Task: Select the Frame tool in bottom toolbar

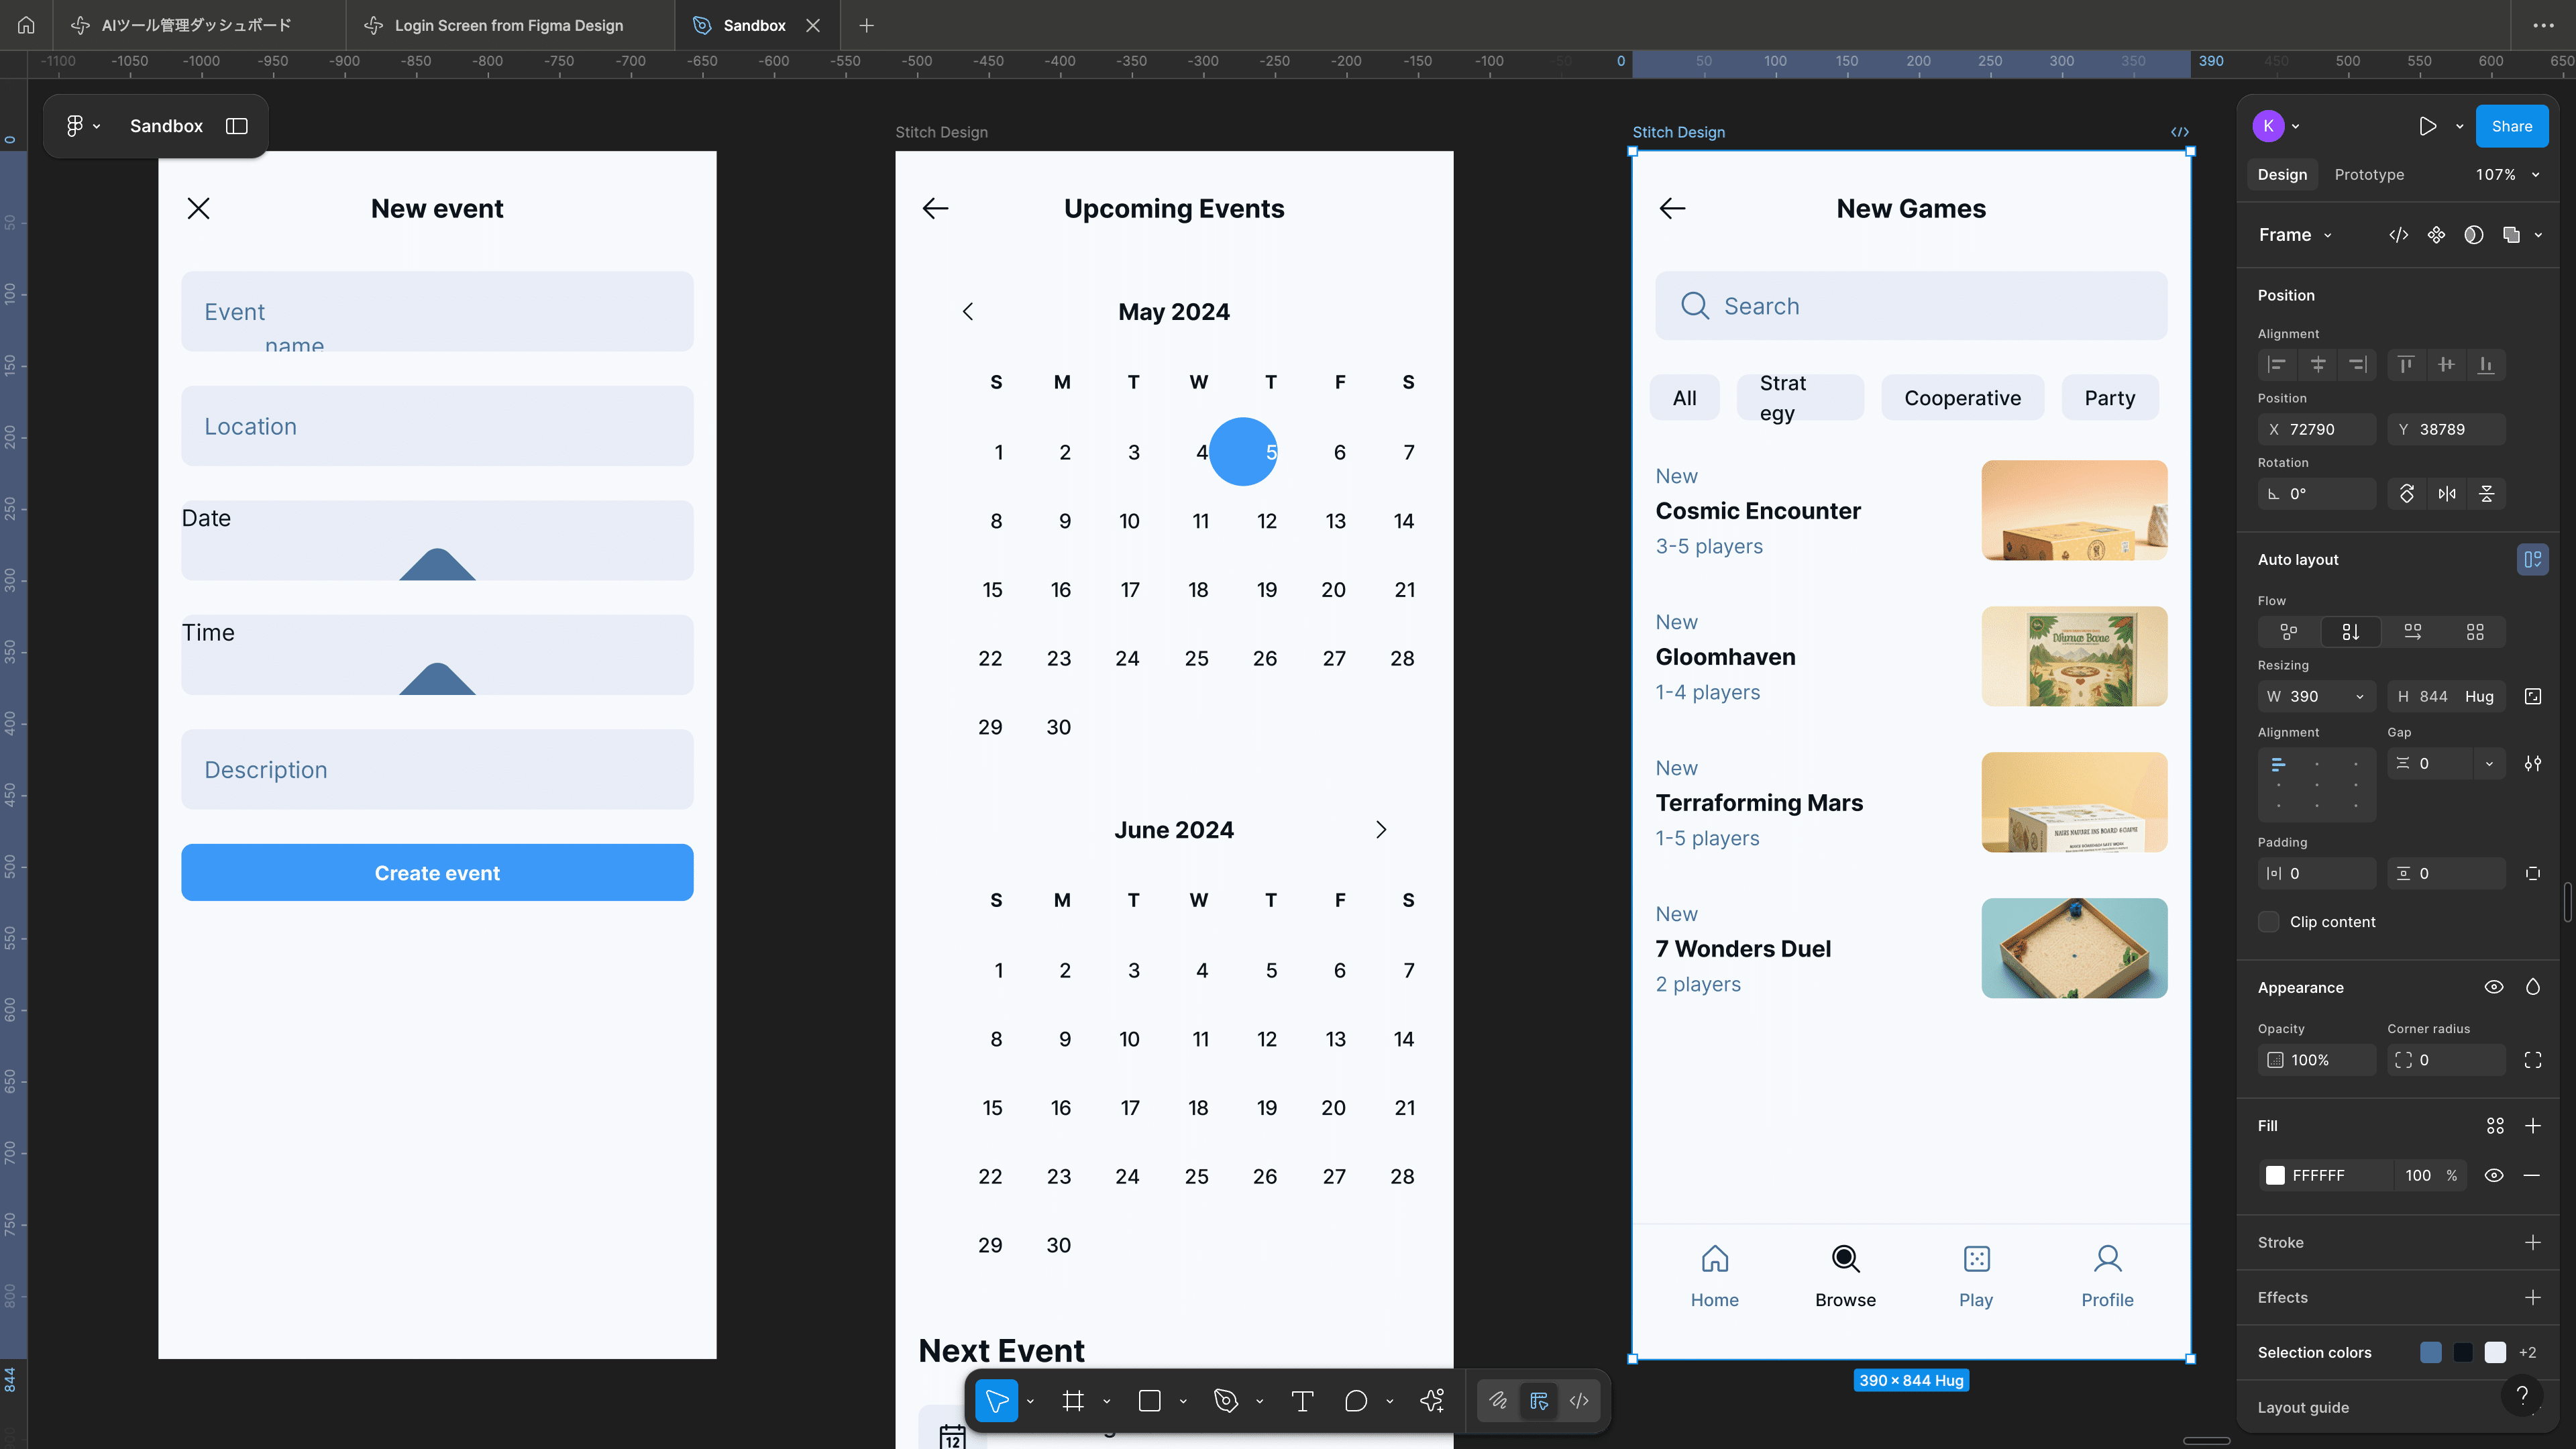Action: [x=1073, y=1401]
